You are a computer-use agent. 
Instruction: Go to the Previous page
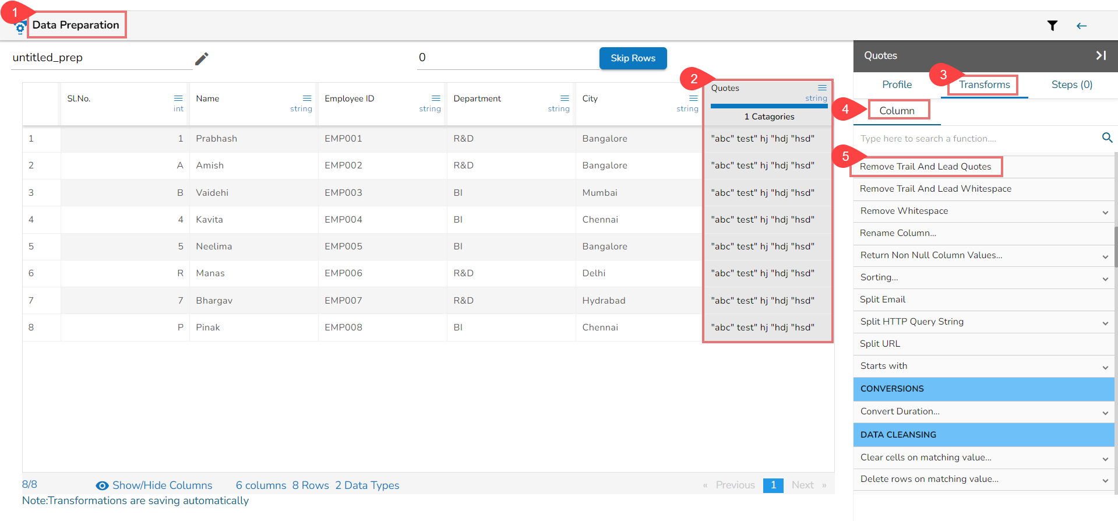[735, 485]
